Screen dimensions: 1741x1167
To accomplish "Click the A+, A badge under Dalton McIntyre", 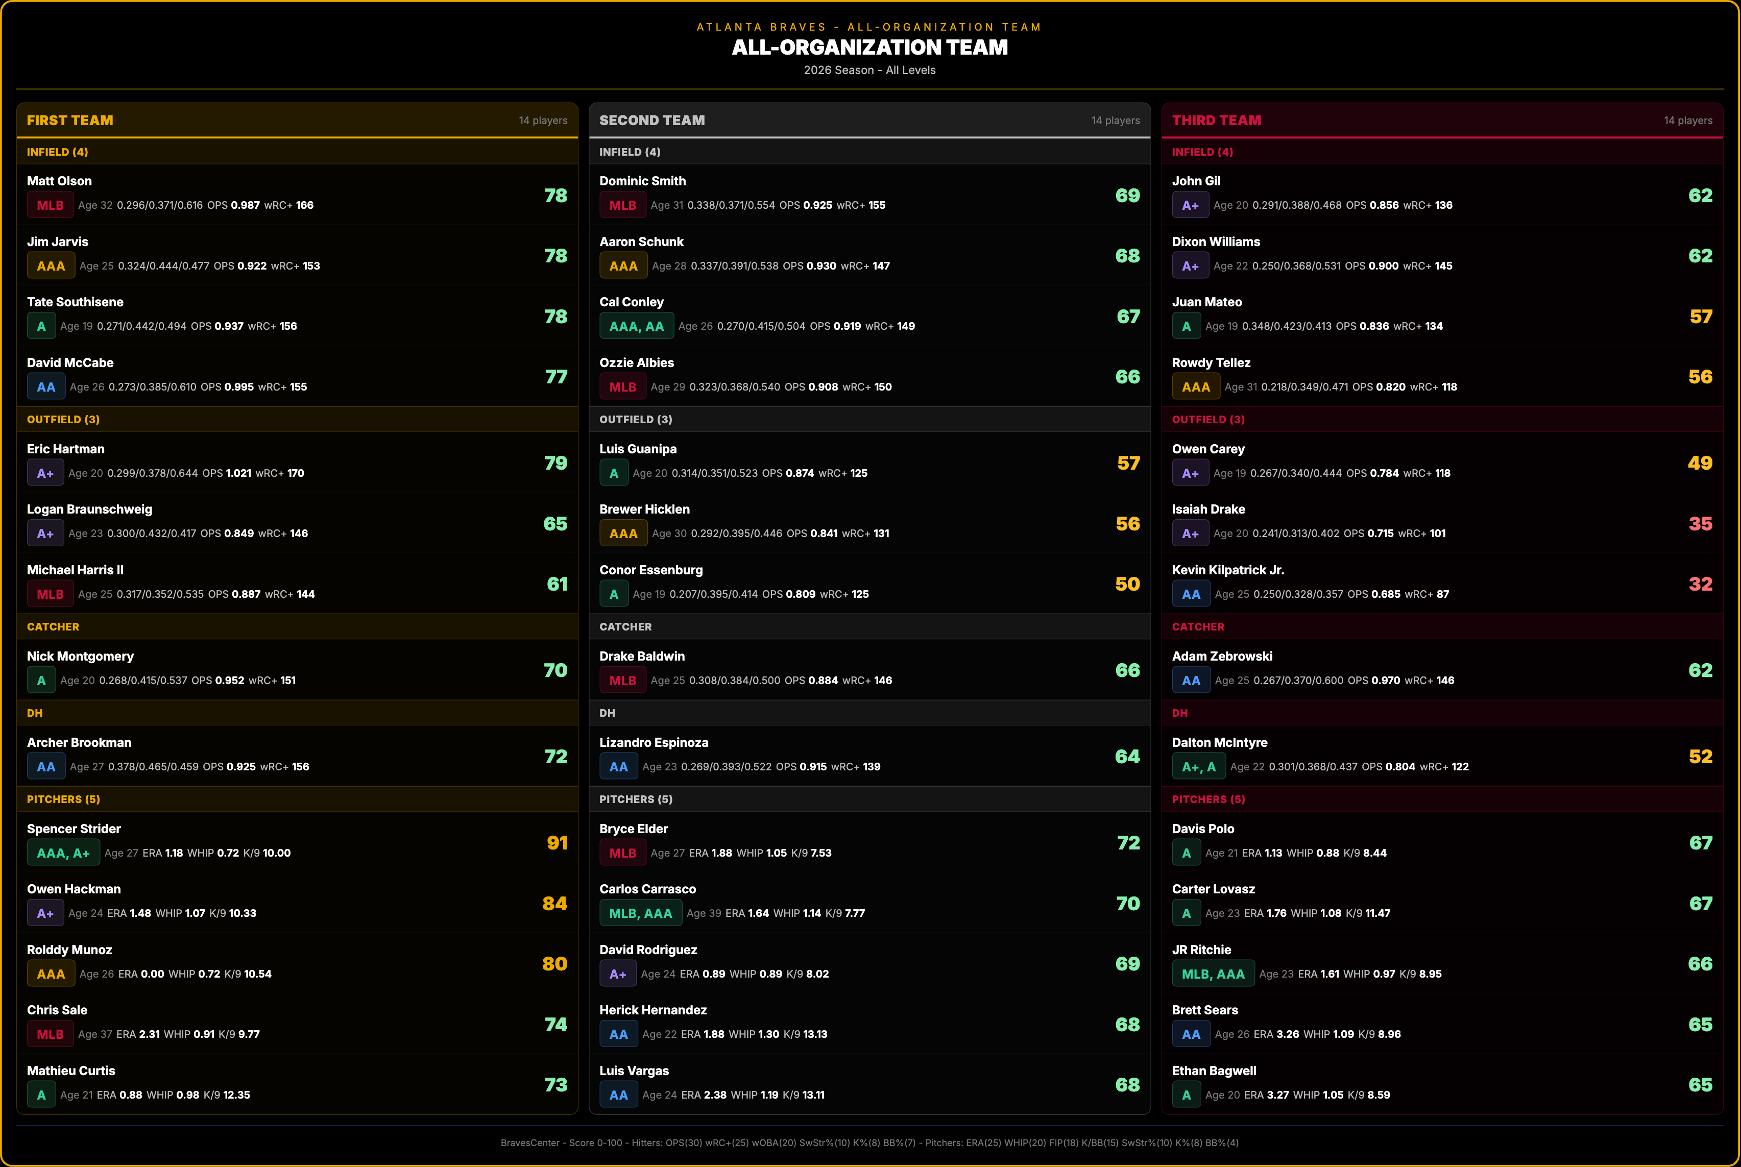I will [x=1198, y=767].
